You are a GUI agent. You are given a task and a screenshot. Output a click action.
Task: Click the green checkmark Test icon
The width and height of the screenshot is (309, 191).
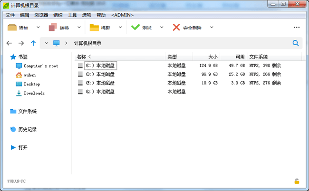[x=135, y=27]
